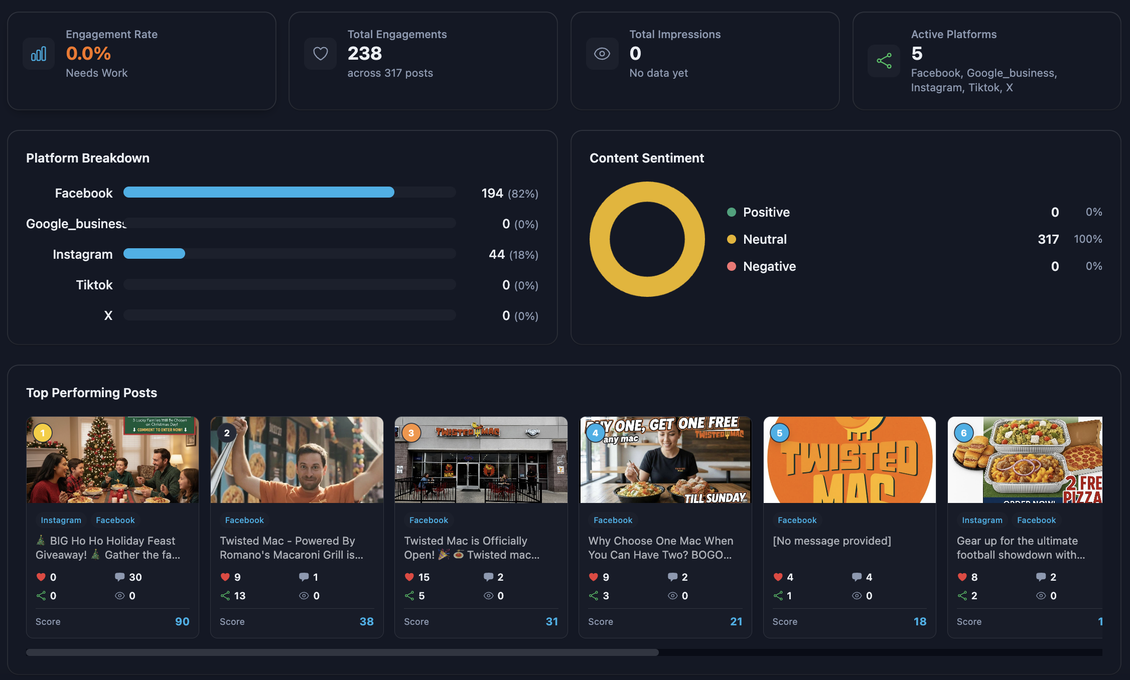This screenshot has width=1130, height=680.
Task: Click comments icon on Officially Open post
Action: pos(488,577)
